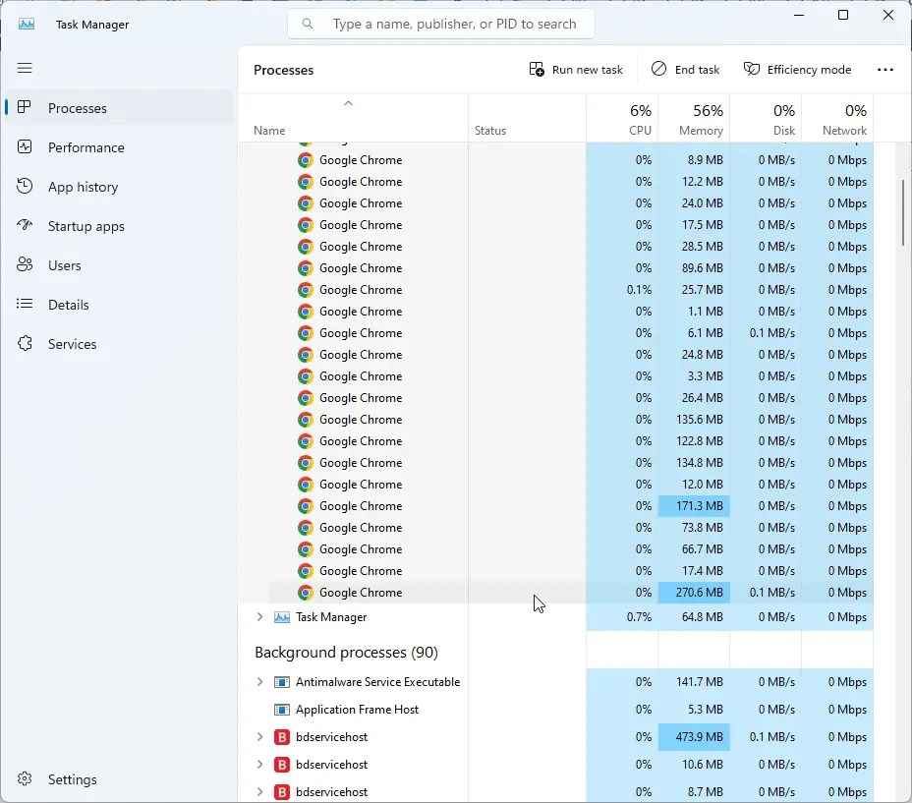This screenshot has width=912, height=803.
Task: Click Chrome icon of the 1.1 MB process
Action: coord(306,312)
